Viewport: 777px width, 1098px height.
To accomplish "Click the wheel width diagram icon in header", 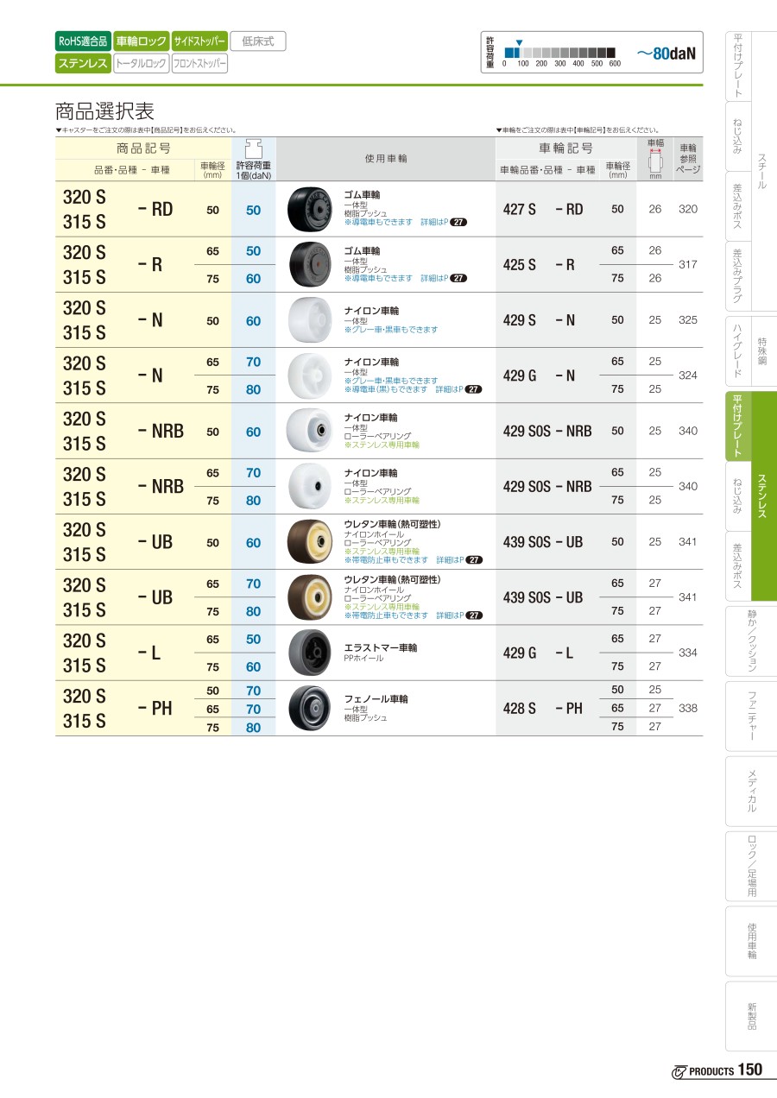I will tap(654, 161).
